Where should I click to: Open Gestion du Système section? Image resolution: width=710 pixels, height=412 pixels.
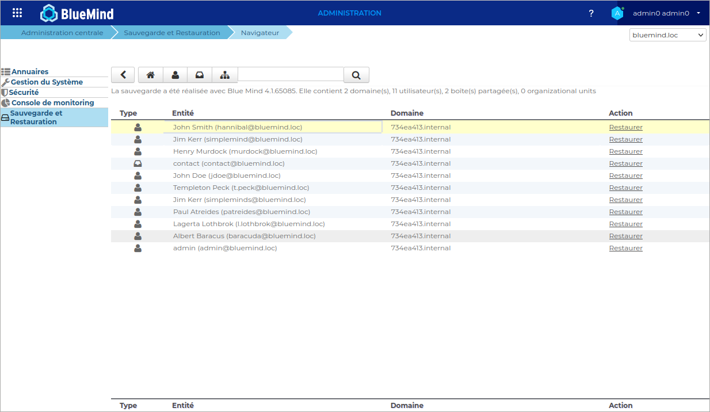(x=47, y=82)
